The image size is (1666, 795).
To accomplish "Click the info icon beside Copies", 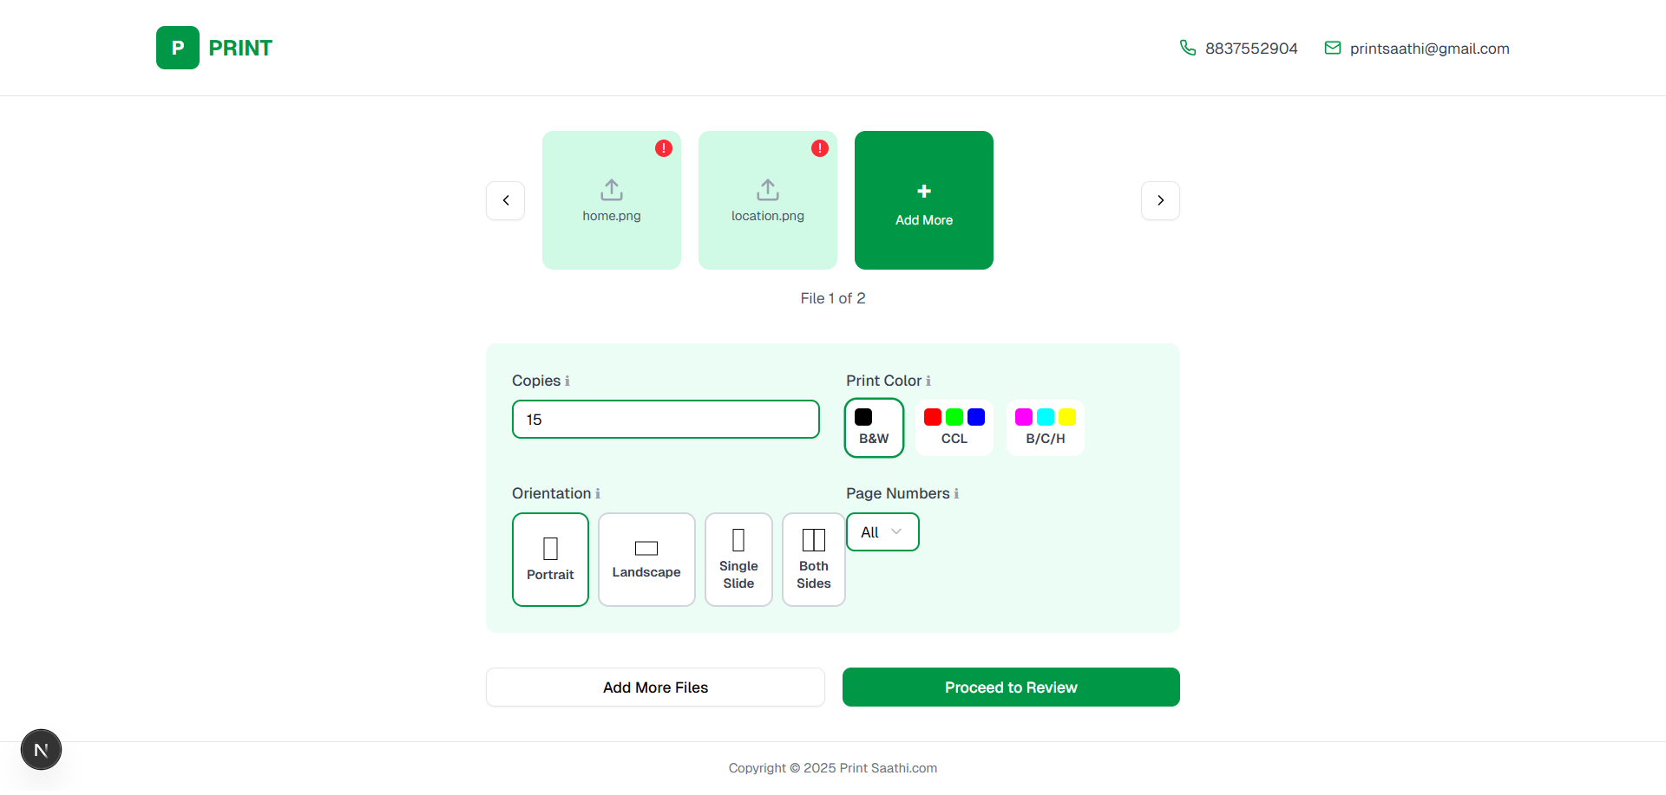I will (x=567, y=381).
